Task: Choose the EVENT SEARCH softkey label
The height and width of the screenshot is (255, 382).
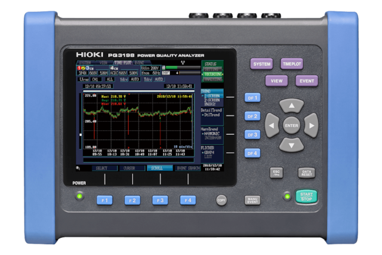Action: click(188, 168)
